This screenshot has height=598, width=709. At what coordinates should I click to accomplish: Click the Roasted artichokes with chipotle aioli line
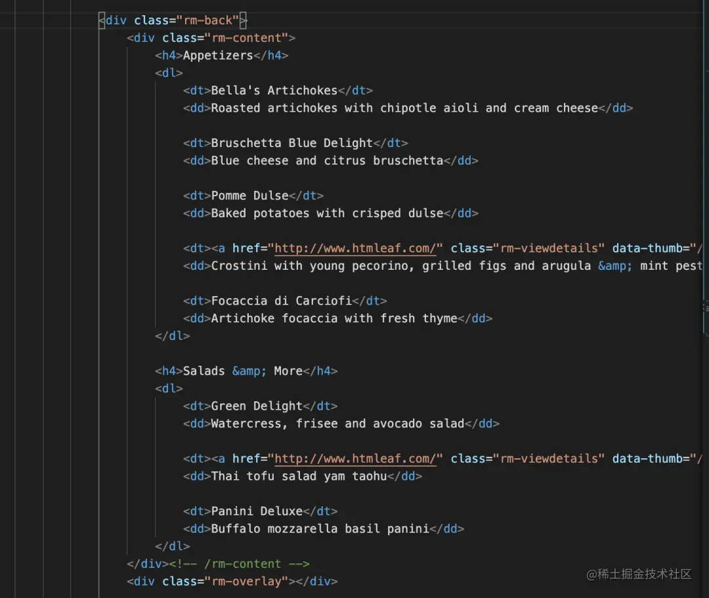pos(408,108)
